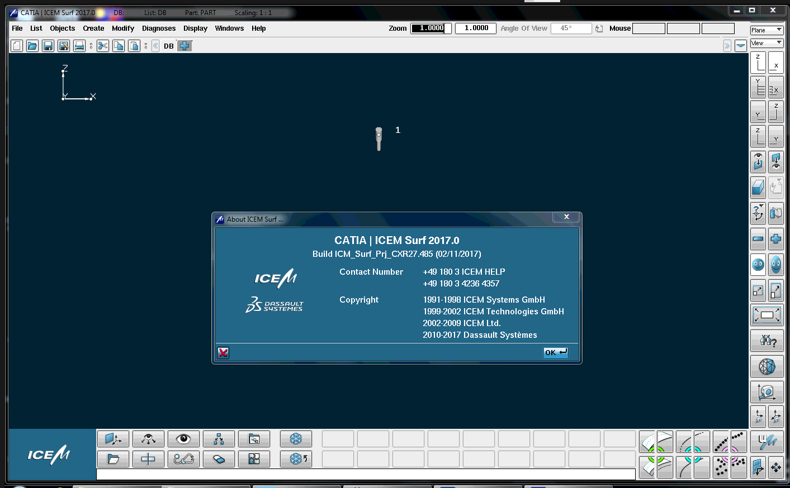The image size is (790, 488).
Task: Open the Diagnoses menu
Action: pos(159,28)
